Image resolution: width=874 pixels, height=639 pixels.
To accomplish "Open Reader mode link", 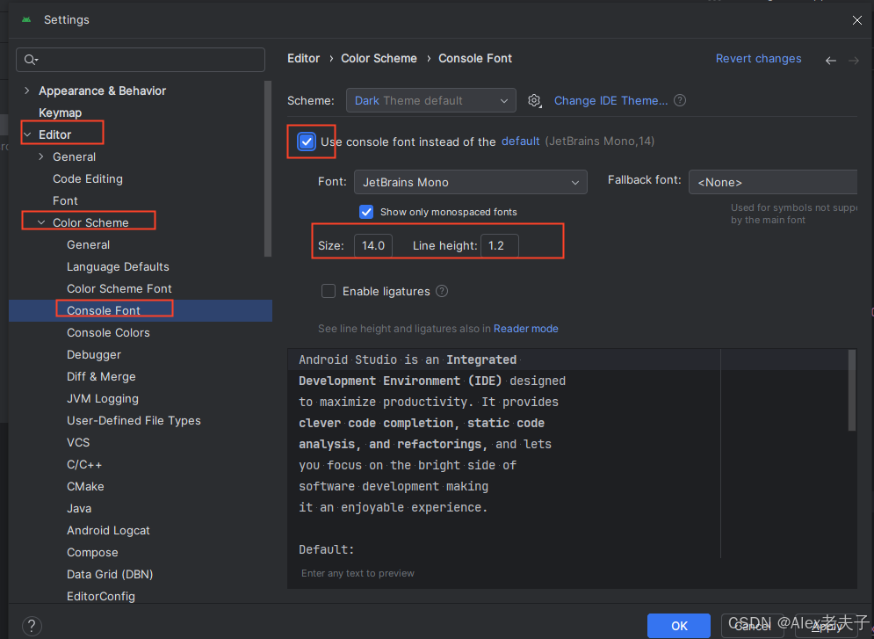I will (525, 329).
